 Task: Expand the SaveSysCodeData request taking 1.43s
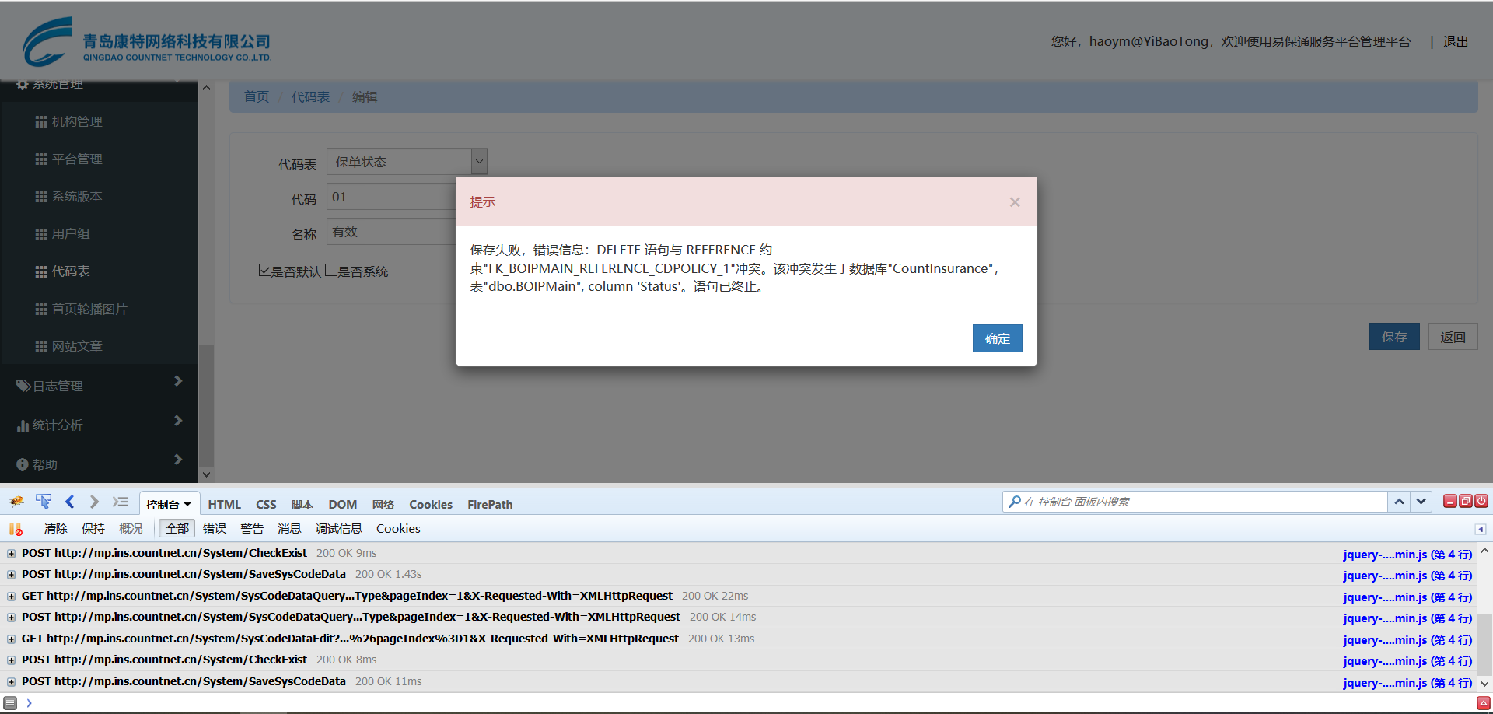point(12,575)
